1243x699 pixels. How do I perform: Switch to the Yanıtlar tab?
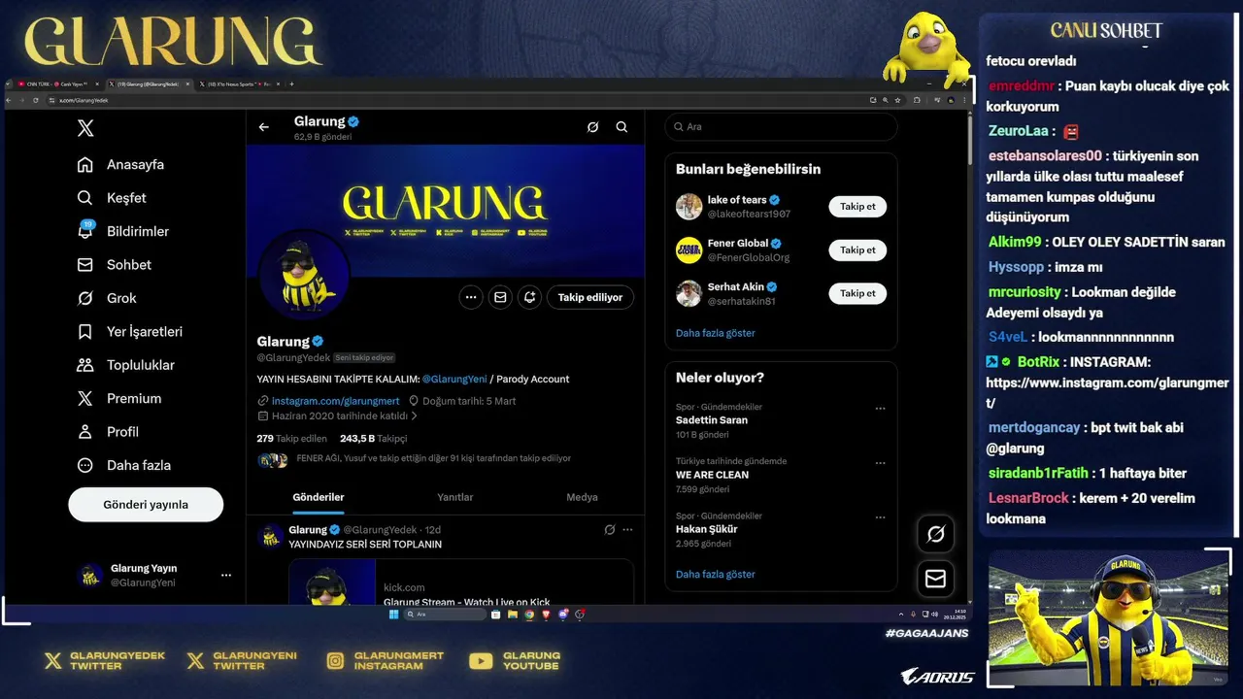(454, 497)
